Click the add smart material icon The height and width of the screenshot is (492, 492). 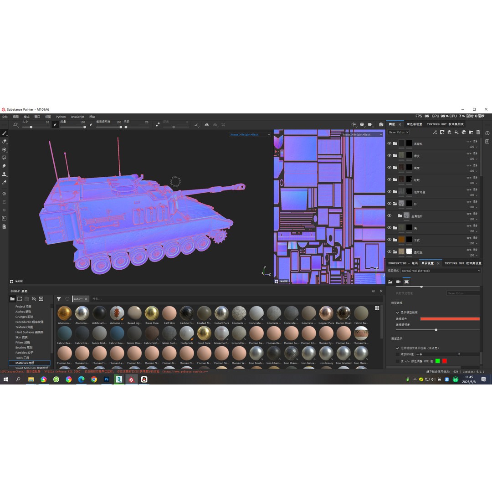click(x=464, y=133)
